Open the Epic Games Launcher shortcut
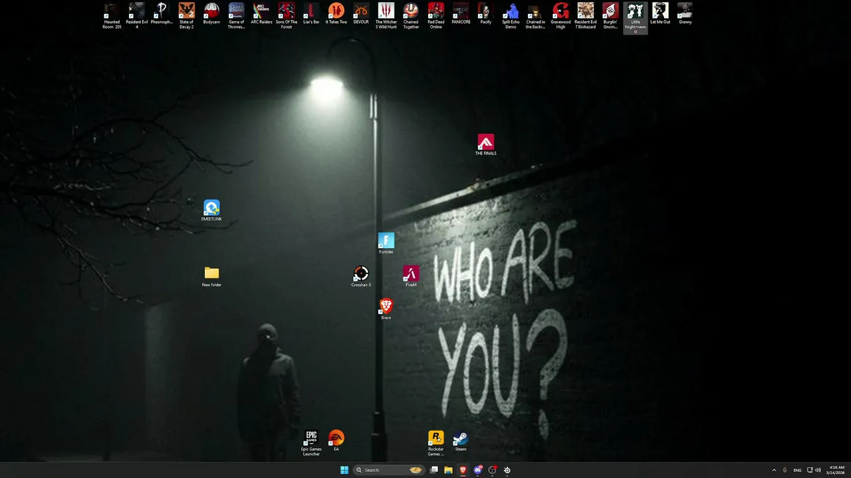This screenshot has height=478, width=851. tap(311, 443)
